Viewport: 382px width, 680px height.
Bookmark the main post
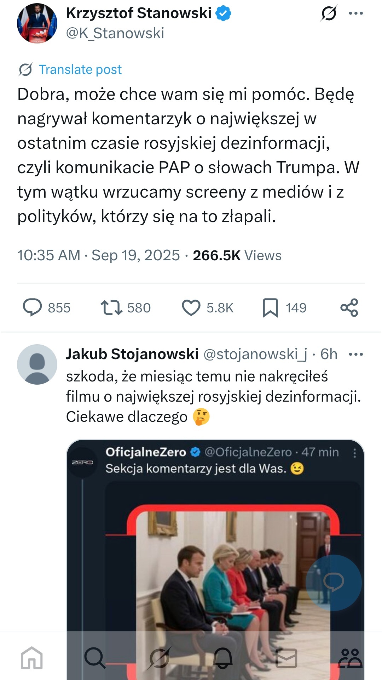(x=270, y=307)
